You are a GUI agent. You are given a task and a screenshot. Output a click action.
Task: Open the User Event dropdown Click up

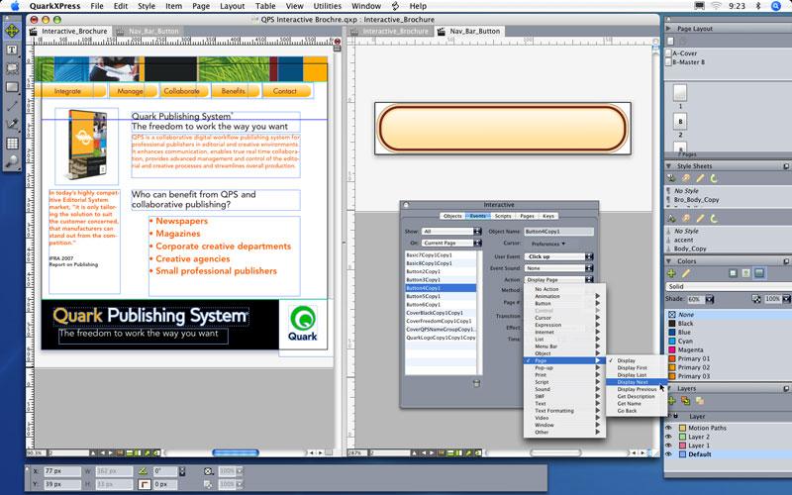point(558,256)
